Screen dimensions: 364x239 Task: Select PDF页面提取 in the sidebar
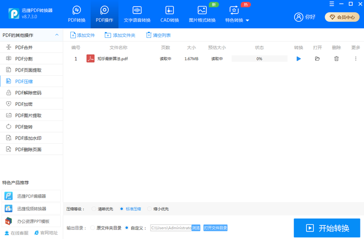click(x=31, y=70)
